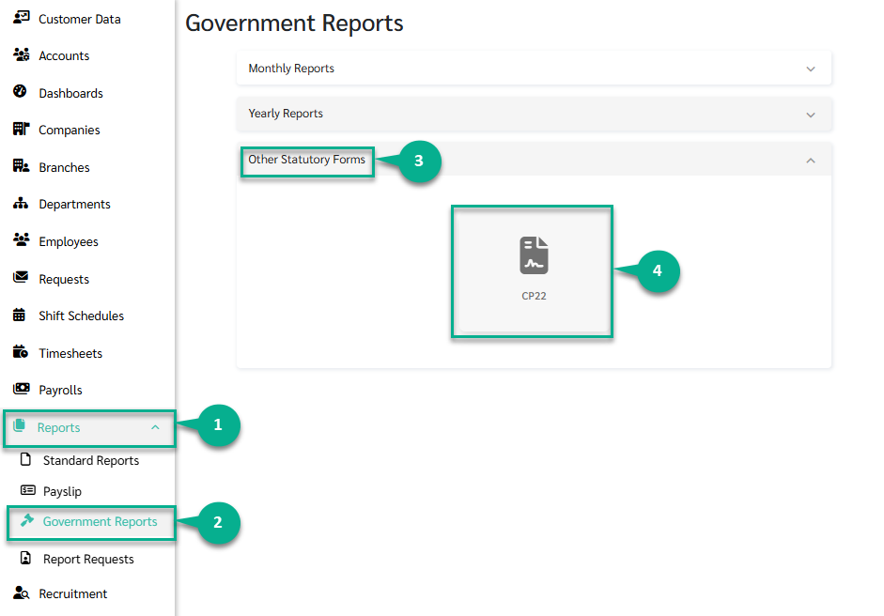Image resolution: width=884 pixels, height=616 pixels.
Task: Expand the Monthly Reports chevron
Action: point(811,69)
